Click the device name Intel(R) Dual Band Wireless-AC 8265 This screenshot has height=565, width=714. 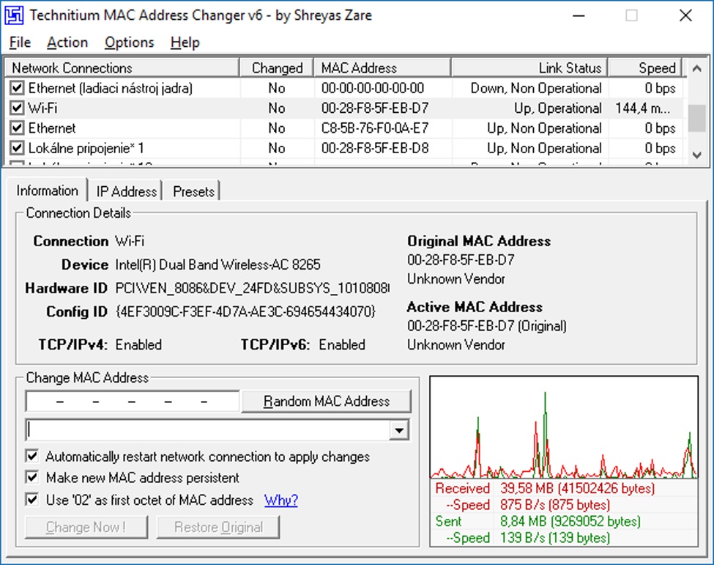[x=217, y=265]
